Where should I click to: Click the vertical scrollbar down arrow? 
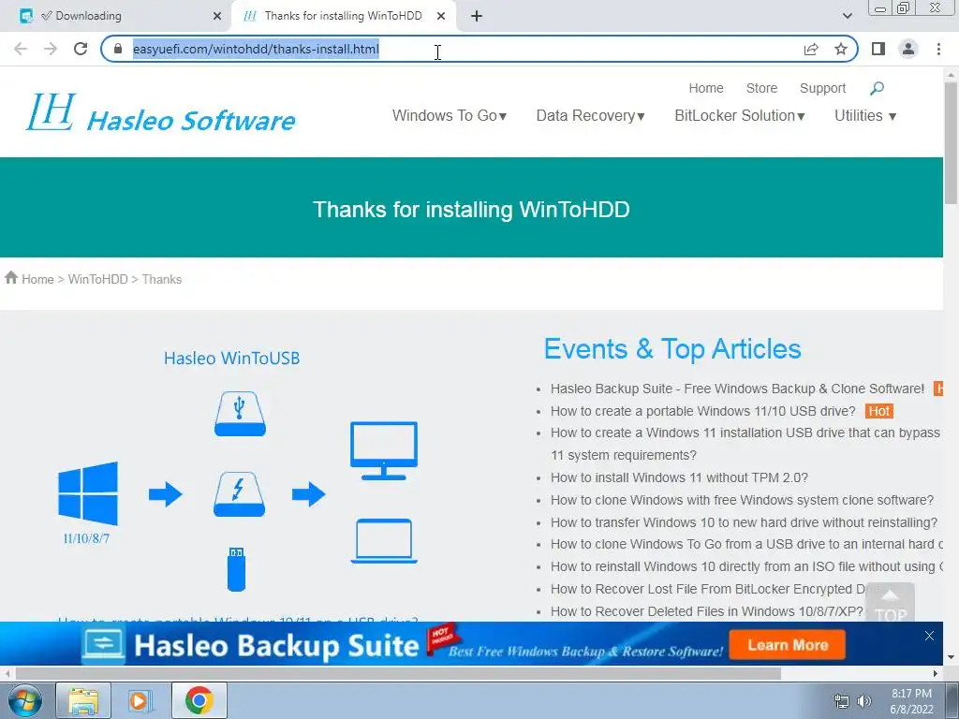[952, 658]
